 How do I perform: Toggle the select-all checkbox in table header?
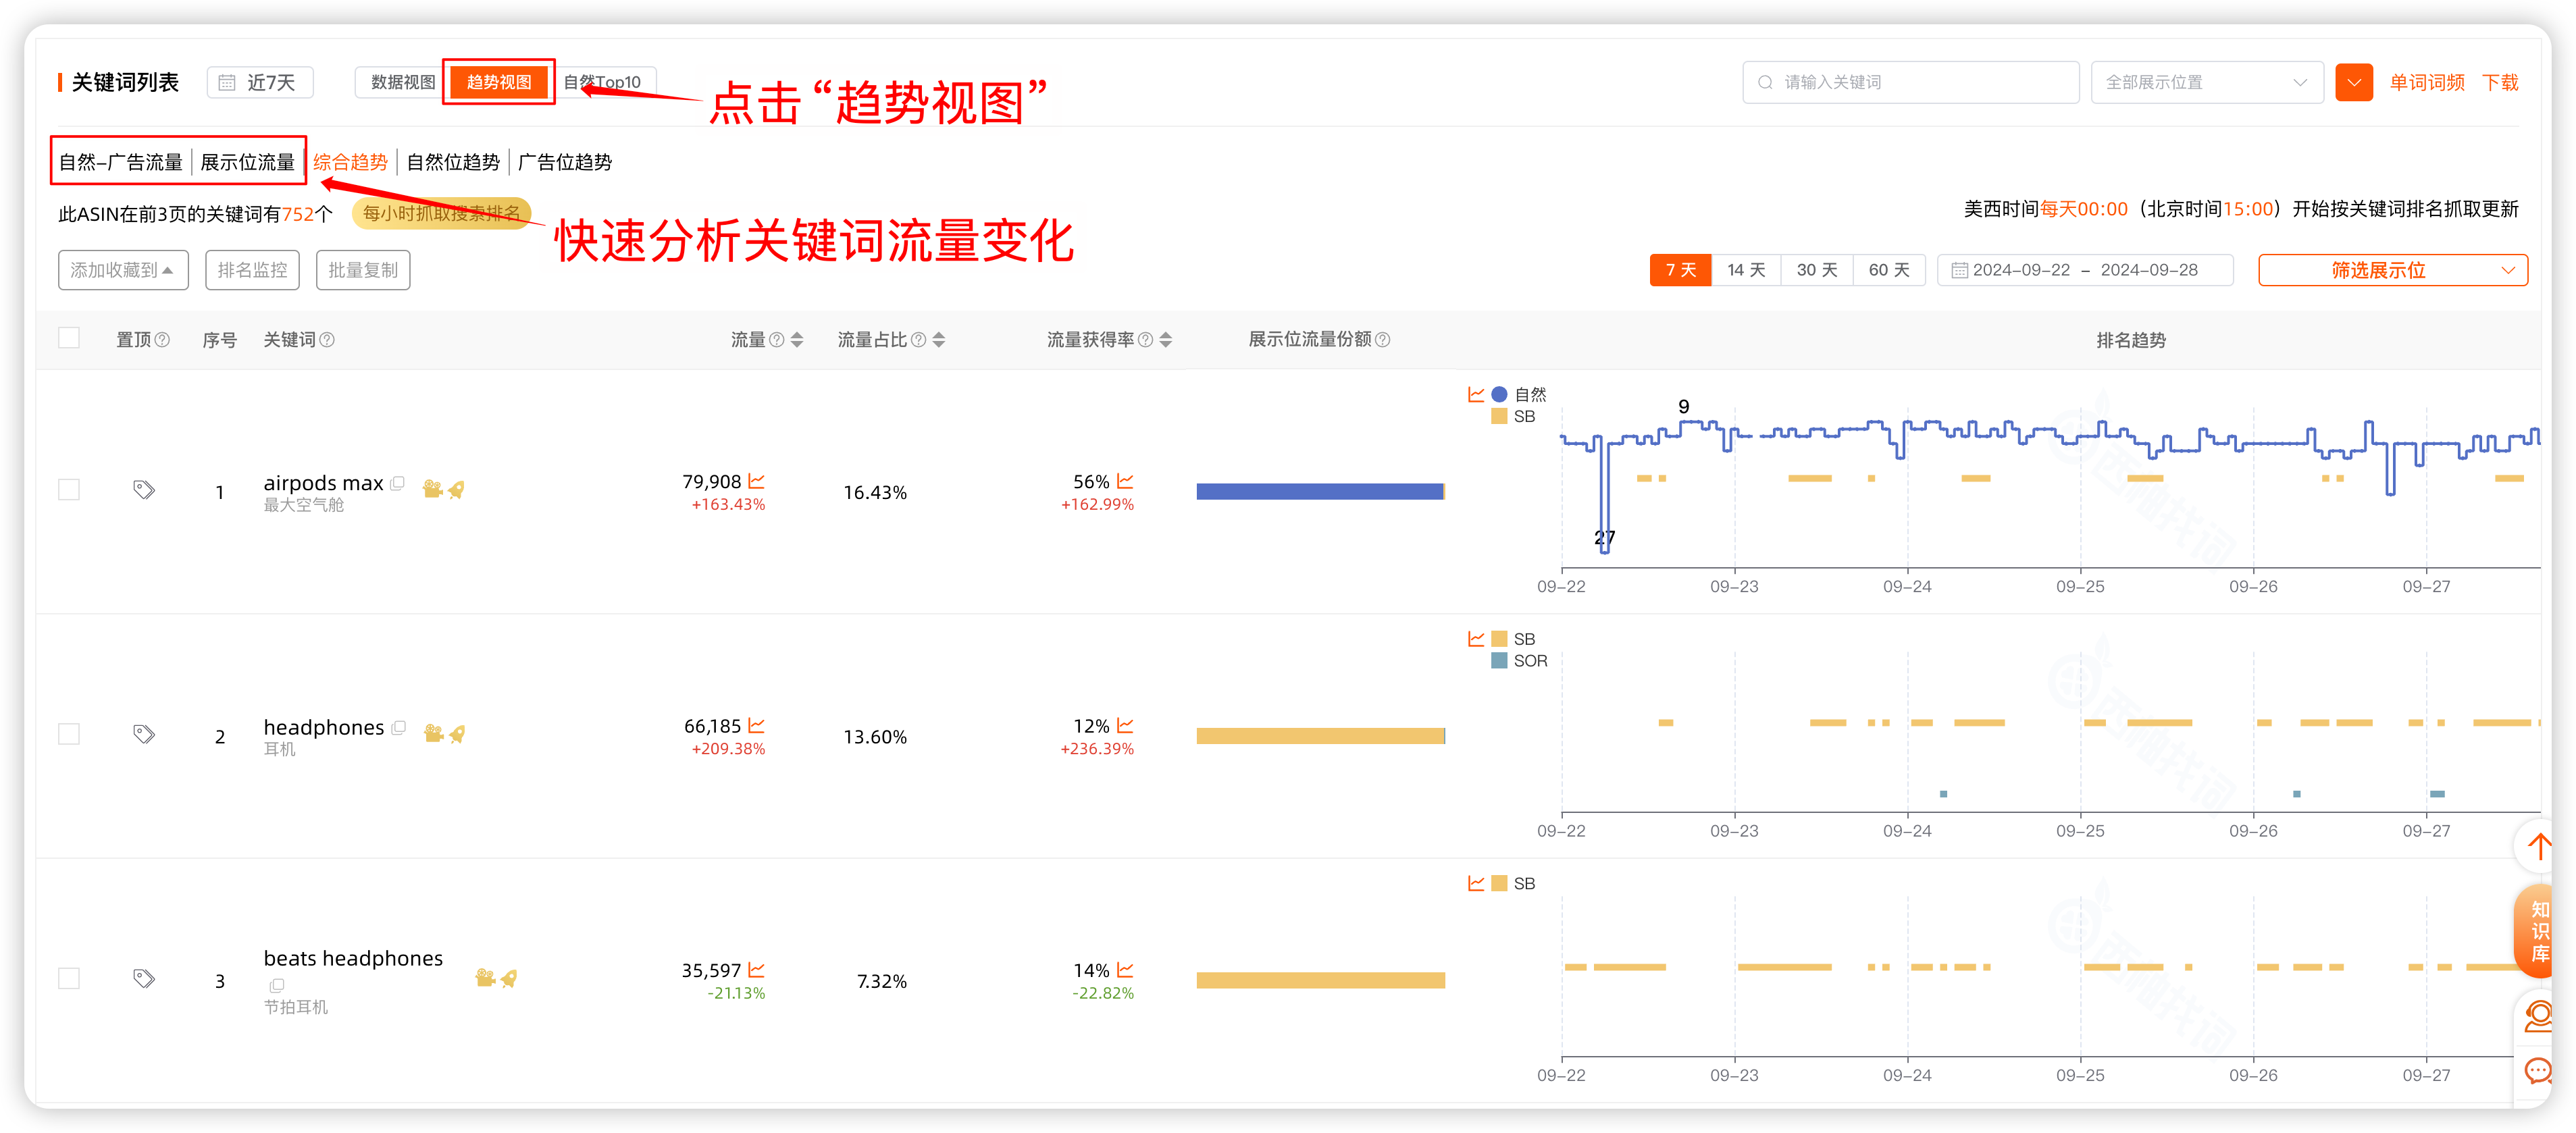point(69,338)
